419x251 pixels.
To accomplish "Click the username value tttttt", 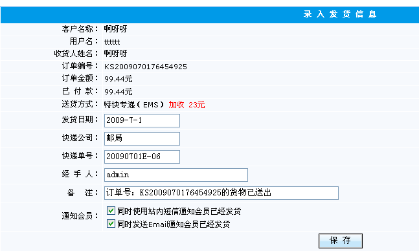I will point(112,42).
